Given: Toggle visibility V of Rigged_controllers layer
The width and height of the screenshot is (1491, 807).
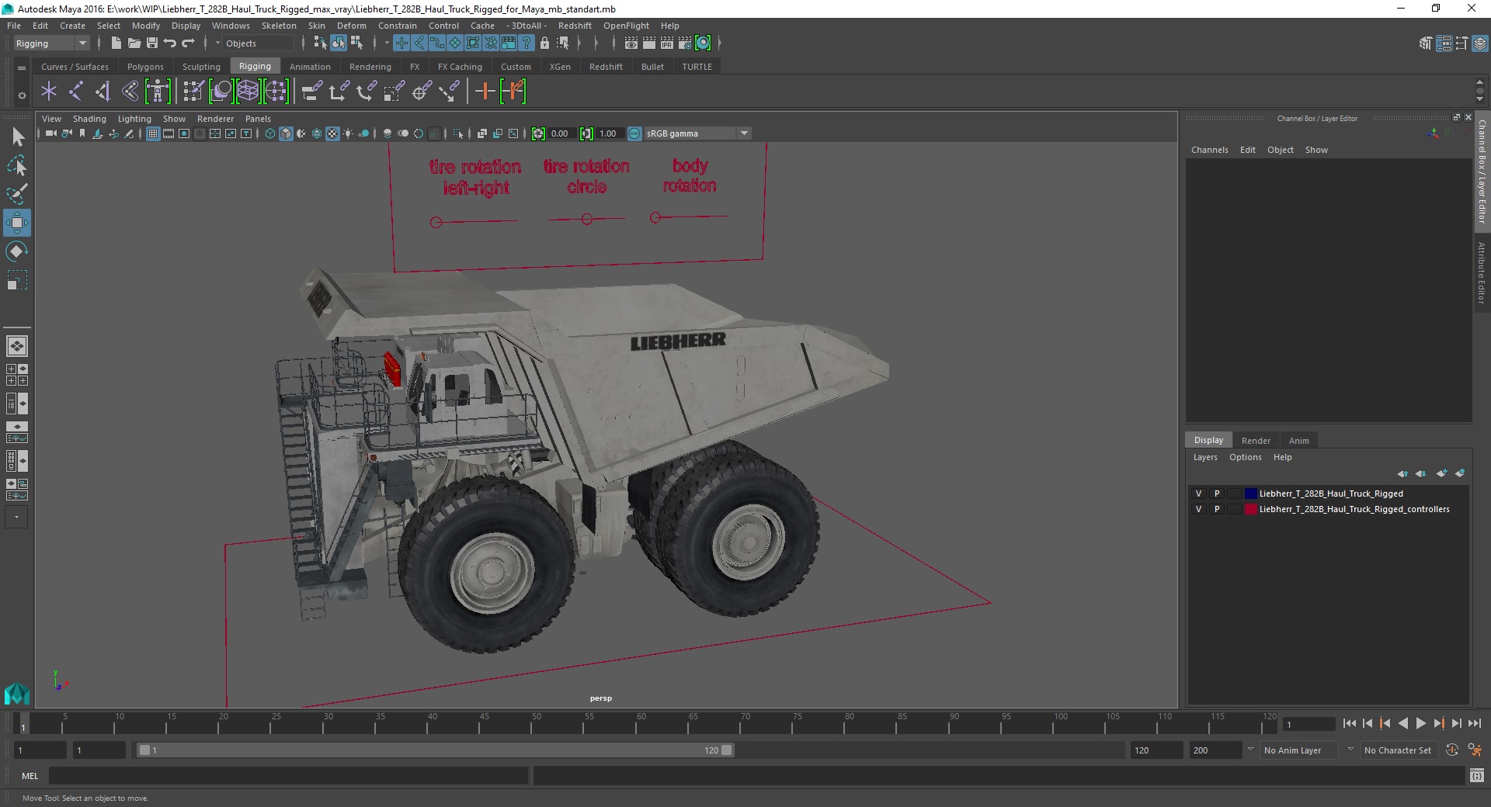Looking at the screenshot, I should (x=1198, y=509).
